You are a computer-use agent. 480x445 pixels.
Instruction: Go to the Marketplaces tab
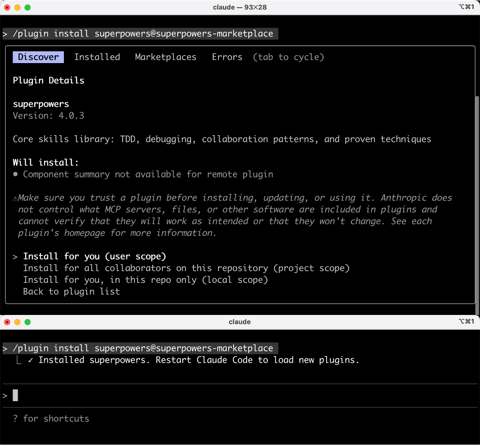165,57
